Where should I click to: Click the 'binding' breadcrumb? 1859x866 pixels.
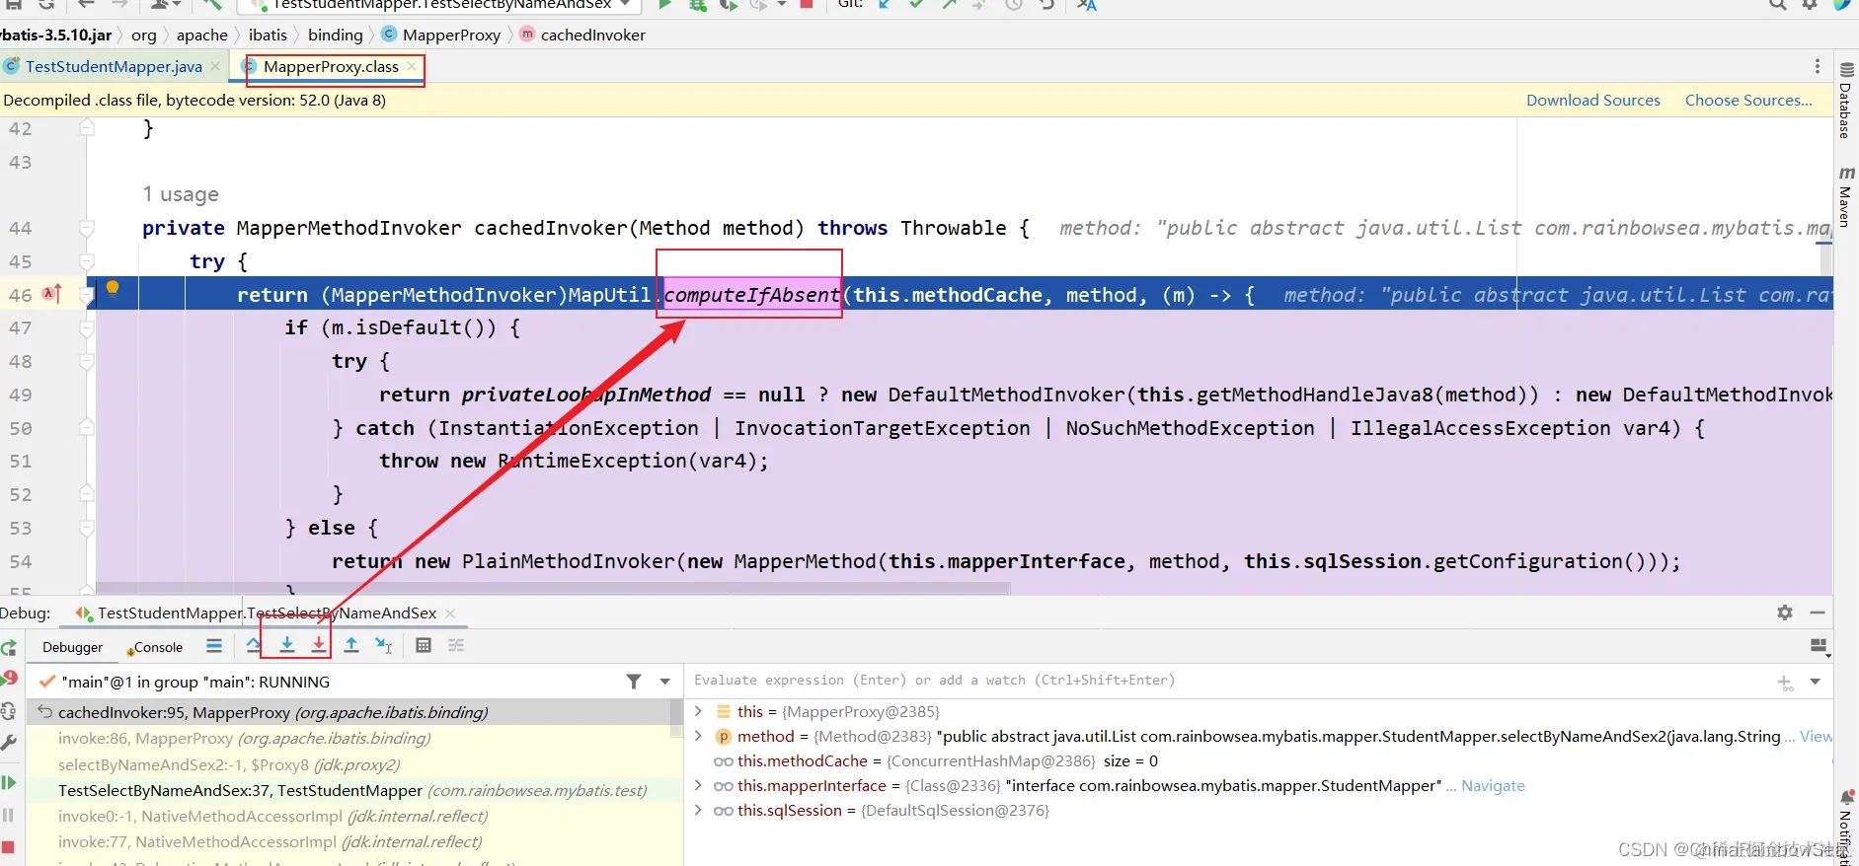(x=336, y=35)
